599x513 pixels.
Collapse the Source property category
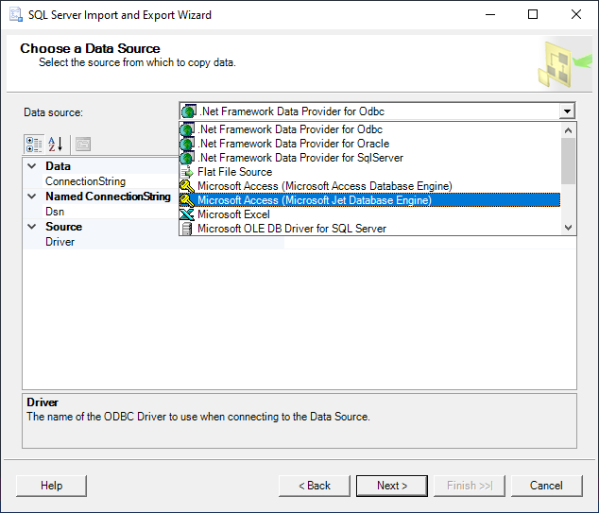pyautogui.click(x=32, y=227)
